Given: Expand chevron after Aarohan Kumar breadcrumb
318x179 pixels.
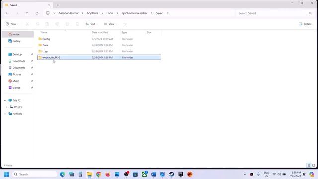Looking at the screenshot, I should pos(82,13).
